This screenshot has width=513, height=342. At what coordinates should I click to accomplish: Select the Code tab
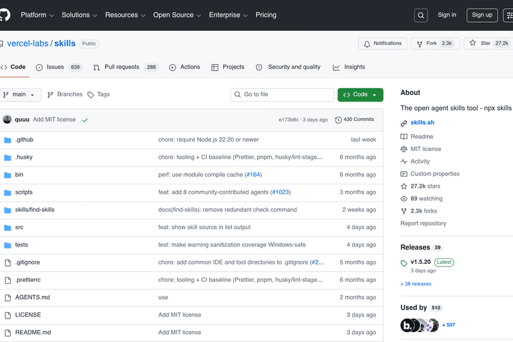(13, 67)
